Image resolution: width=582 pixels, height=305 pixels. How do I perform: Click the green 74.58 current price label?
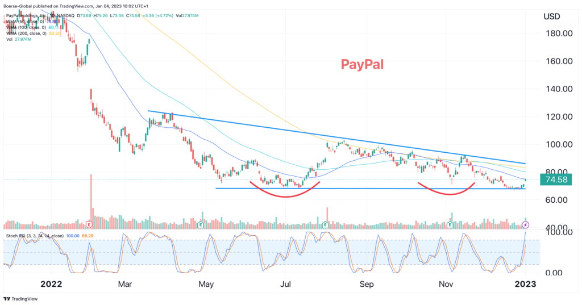click(557, 180)
